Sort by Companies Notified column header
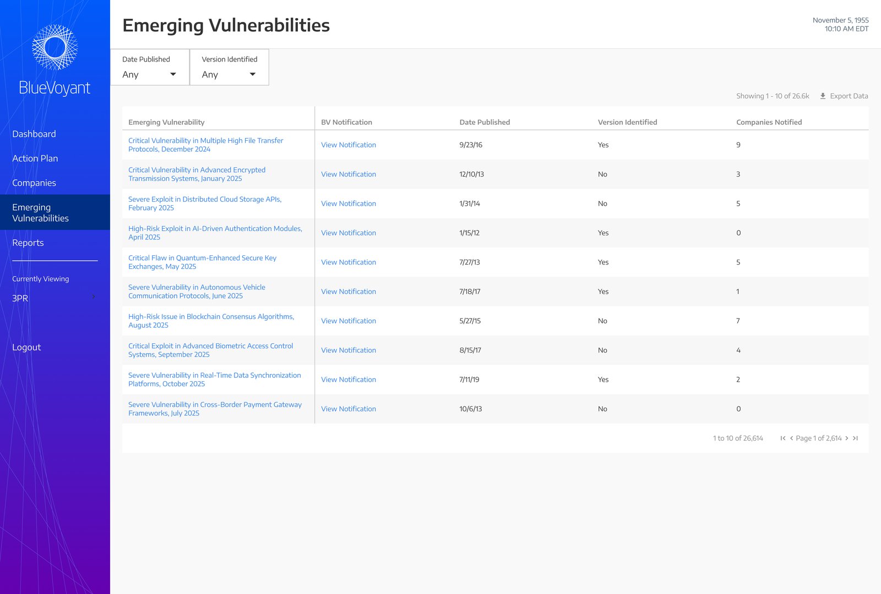 pyautogui.click(x=769, y=122)
